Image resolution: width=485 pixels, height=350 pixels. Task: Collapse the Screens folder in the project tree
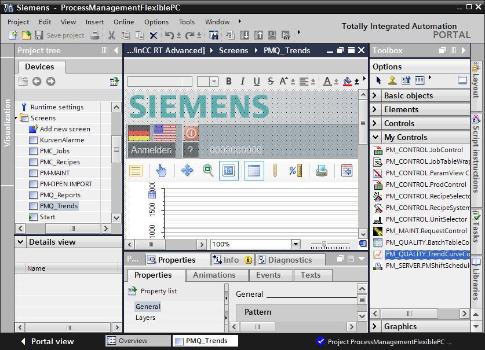coord(16,118)
